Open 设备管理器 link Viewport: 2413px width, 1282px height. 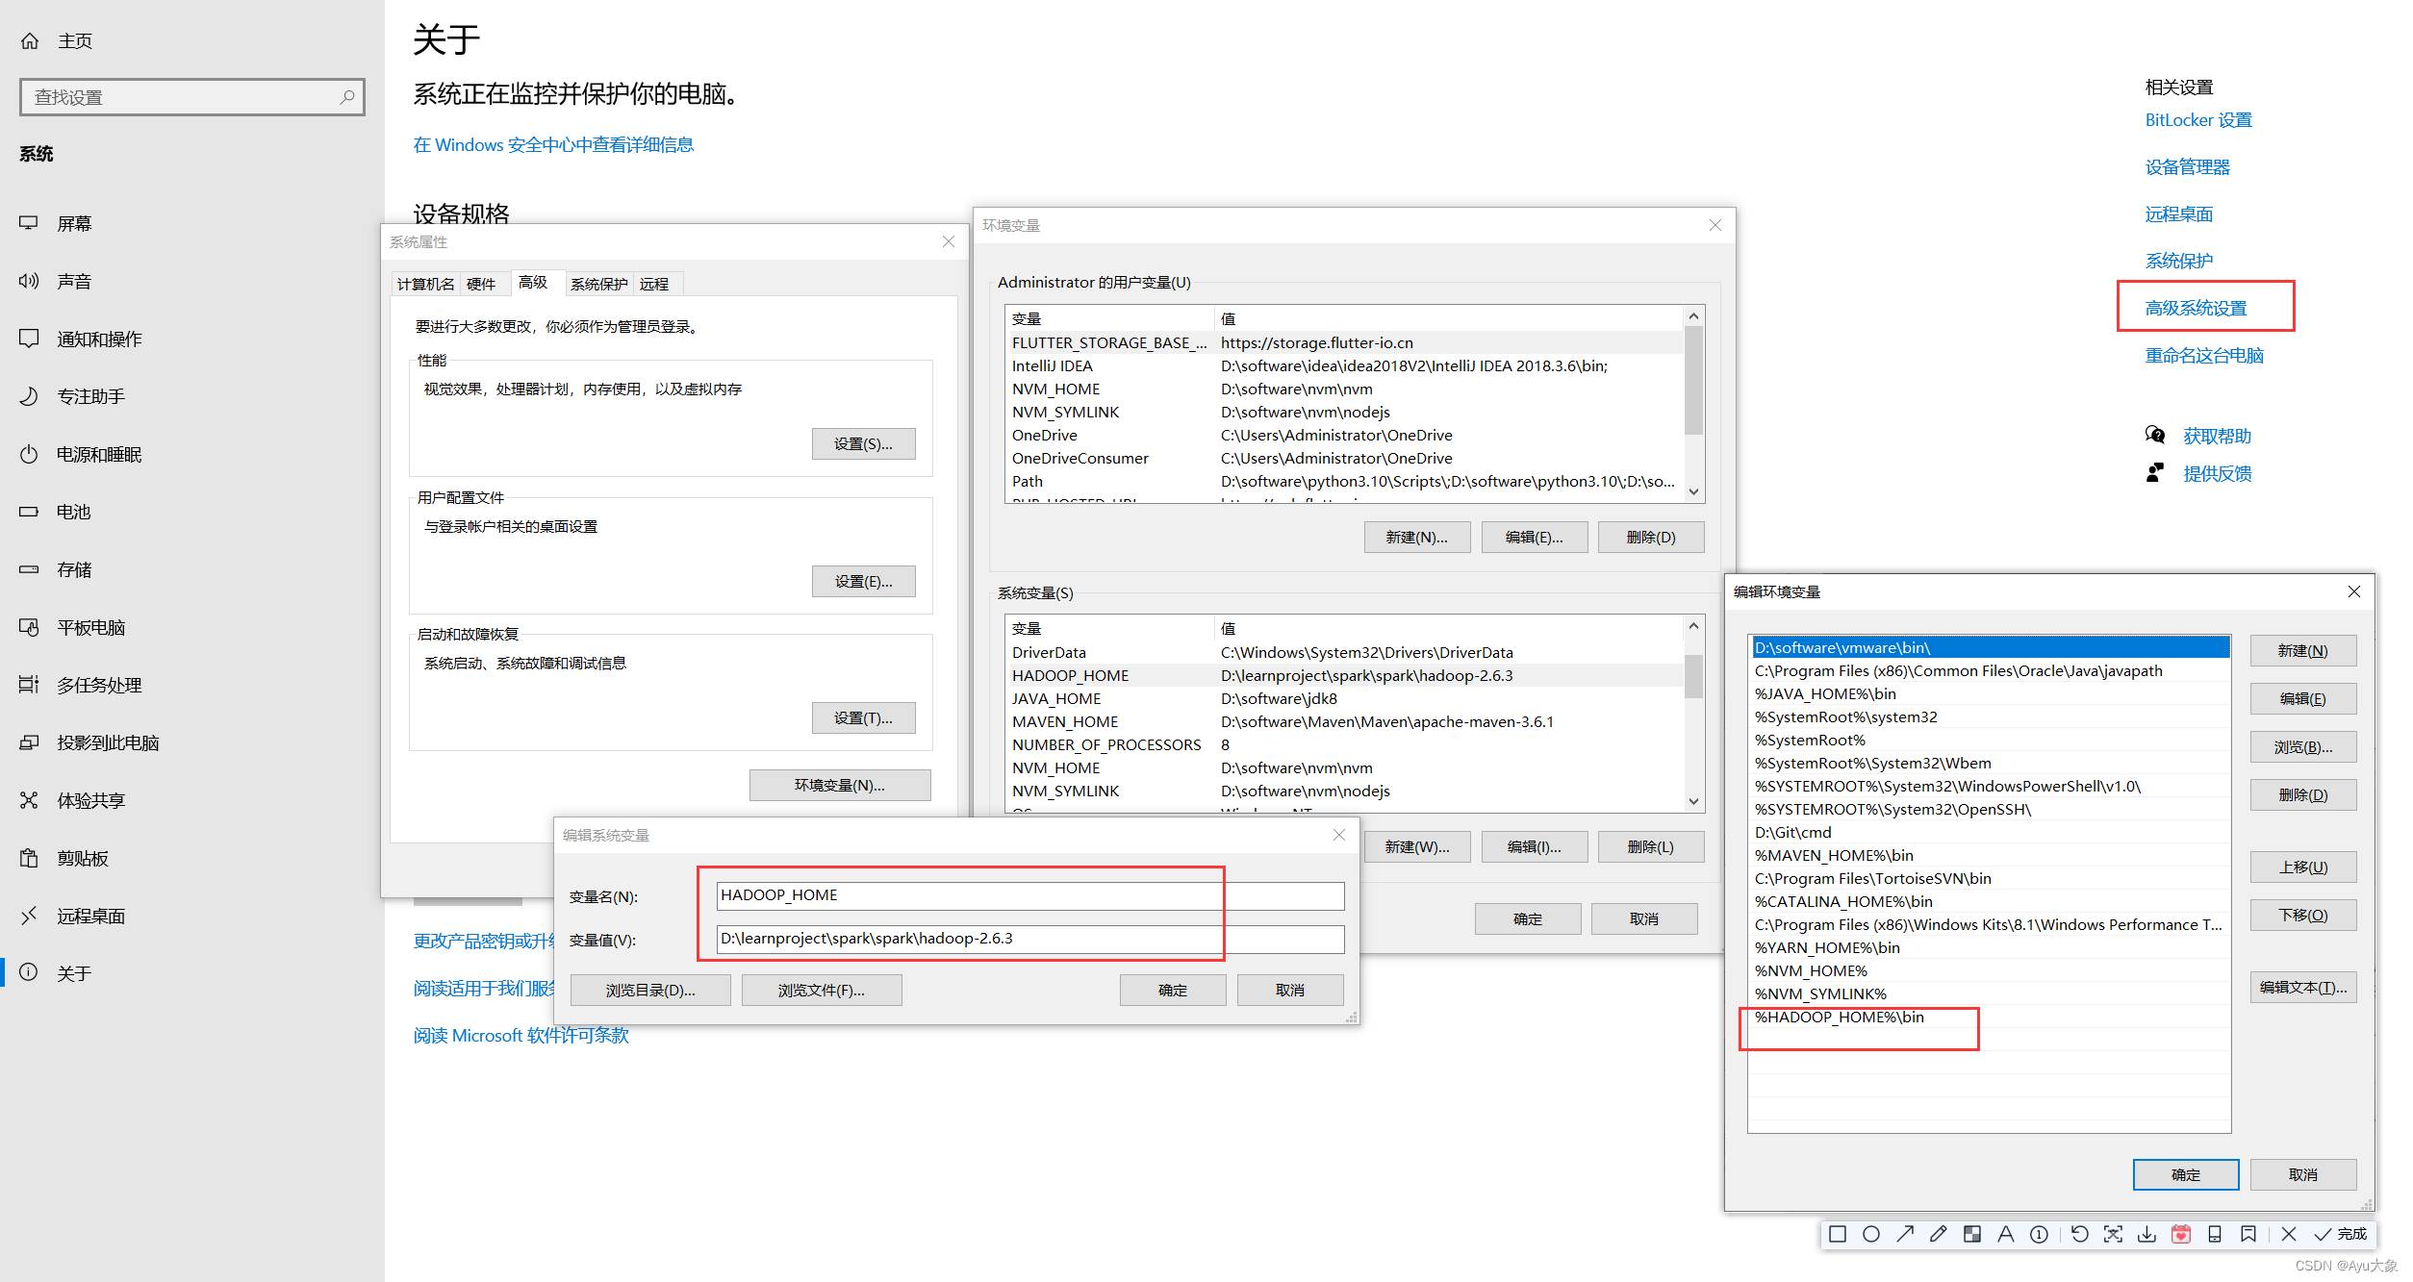pyautogui.click(x=2187, y=167)
